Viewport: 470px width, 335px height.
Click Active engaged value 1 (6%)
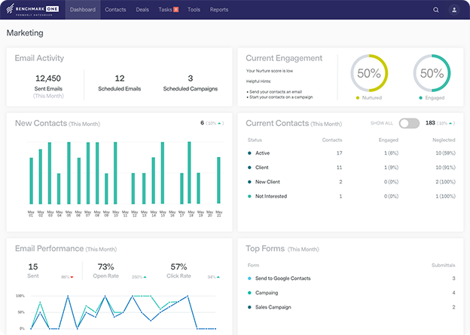[x=391, y=153]
